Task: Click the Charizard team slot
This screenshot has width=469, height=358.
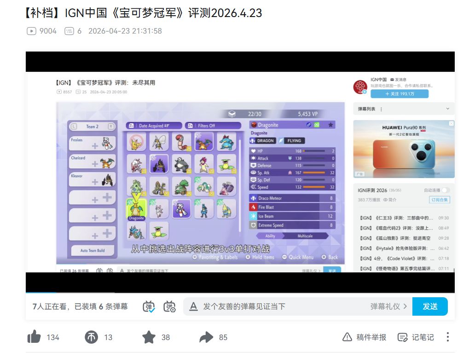Action: [x=92, y=162]
